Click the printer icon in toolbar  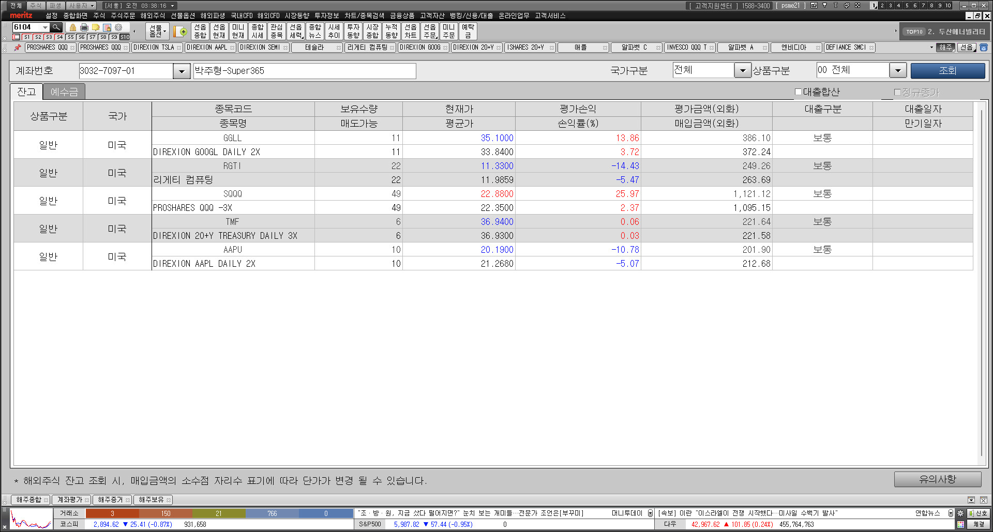coord(84,27)
